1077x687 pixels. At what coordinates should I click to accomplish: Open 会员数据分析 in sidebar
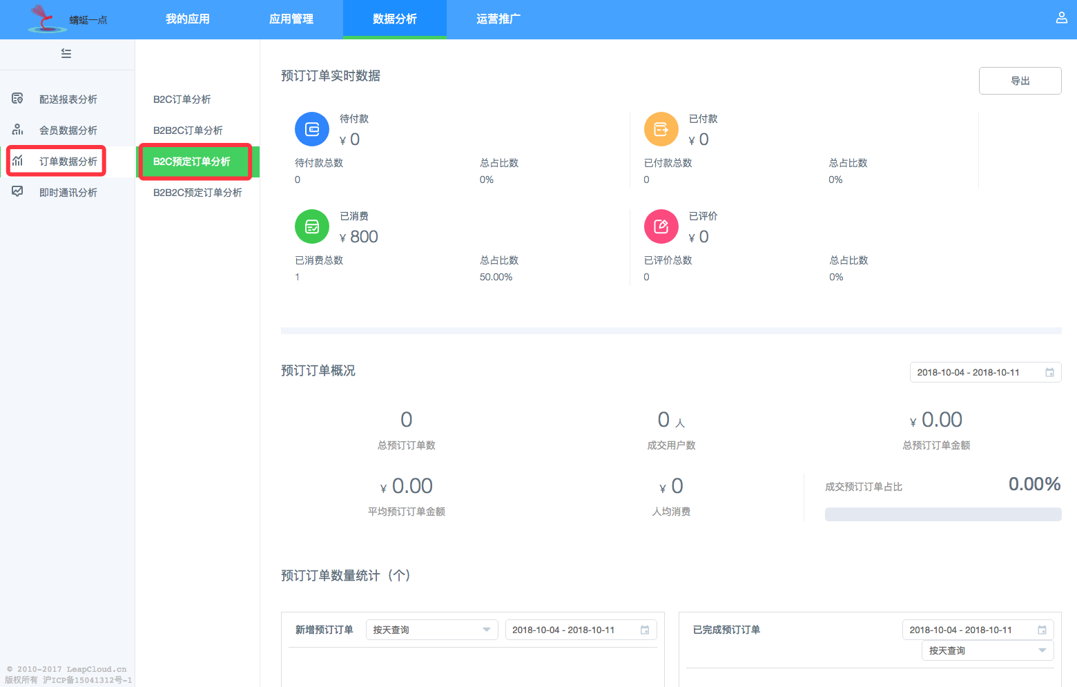point(68,130)
